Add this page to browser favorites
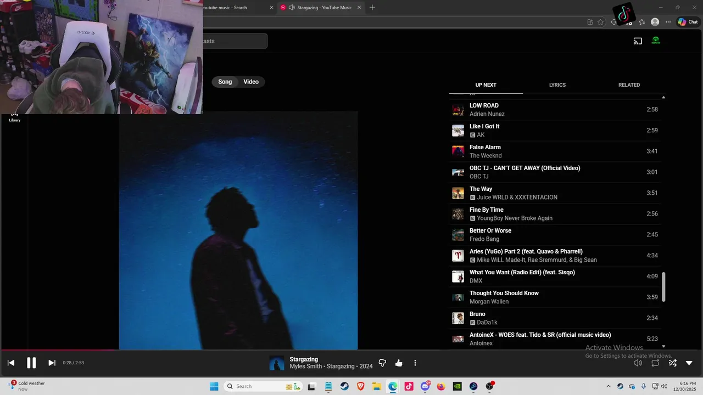The height and width of the screenshot is (395, 703). coord(600,22)
